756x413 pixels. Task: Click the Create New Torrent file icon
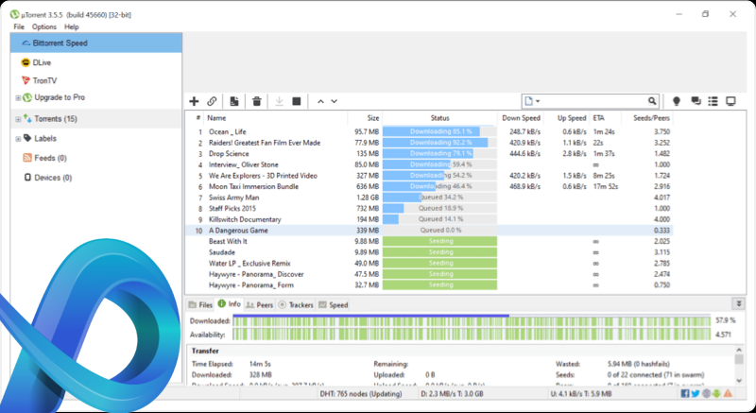234,101
